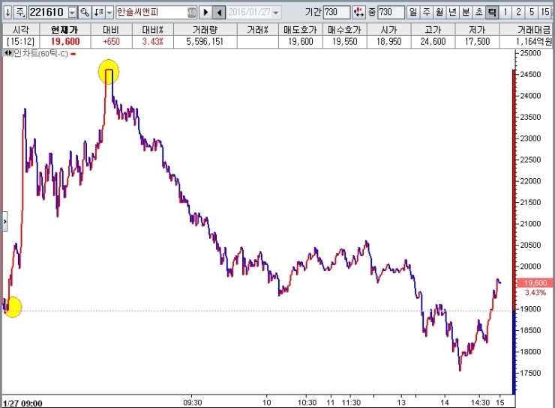The width and height of the screenshot is (555, 408).
Task: Click the 고가 column header
Action: point(433,30)
